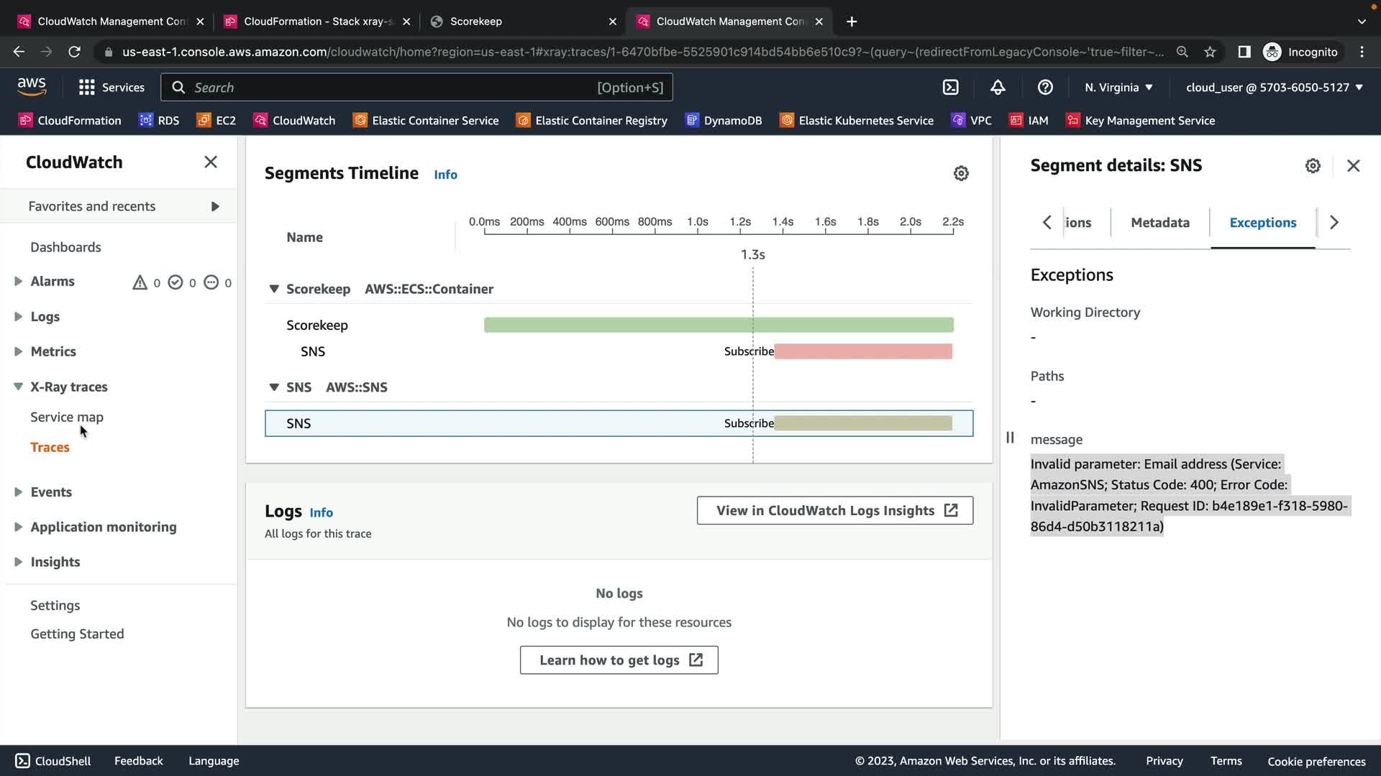Collapse the SNS AWS::SNS group

[x=273, y=387]
